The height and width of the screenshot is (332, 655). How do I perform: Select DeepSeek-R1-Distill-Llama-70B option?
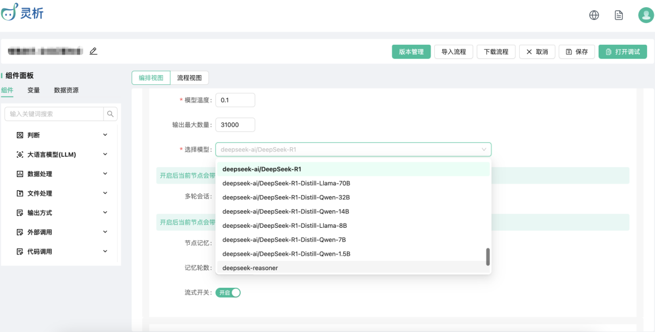(354, 183)
